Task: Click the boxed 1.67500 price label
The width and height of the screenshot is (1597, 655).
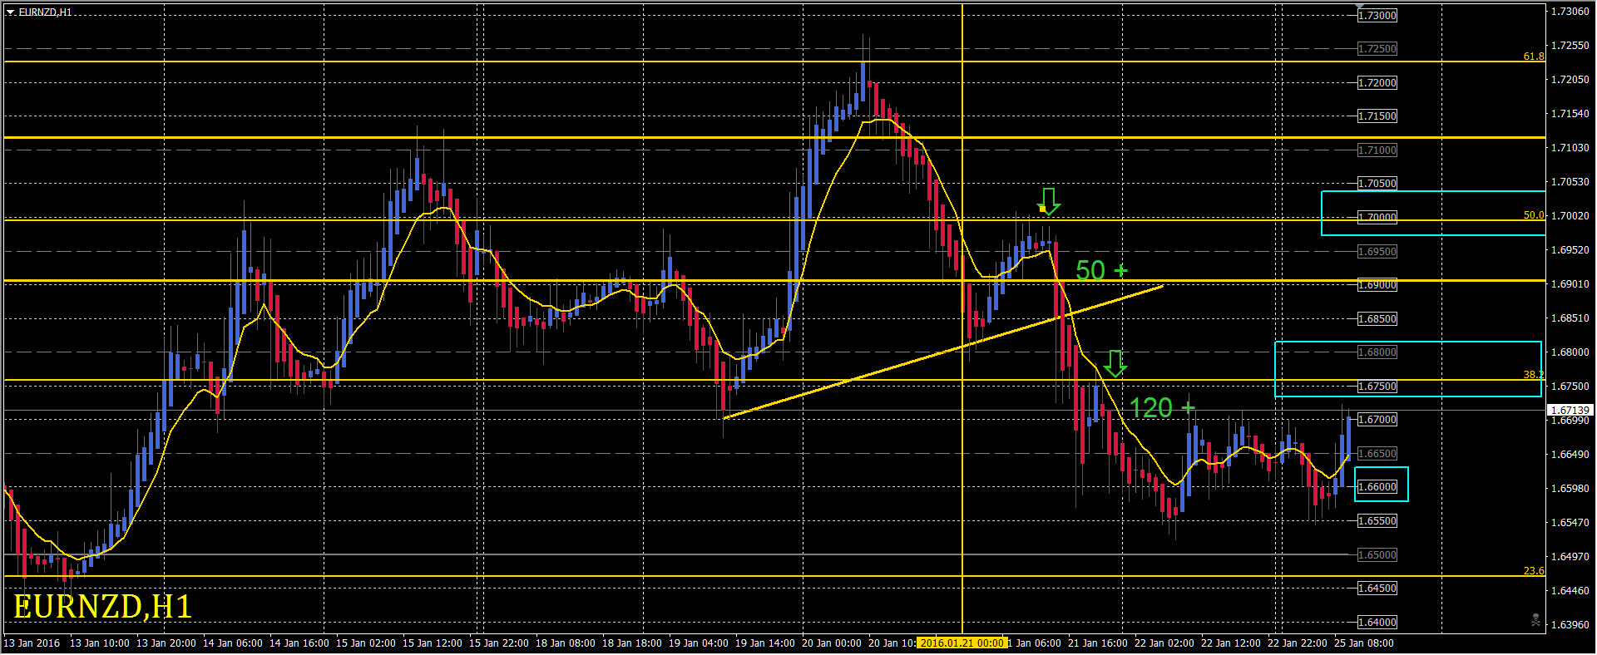Action: tap(1377, 387)
